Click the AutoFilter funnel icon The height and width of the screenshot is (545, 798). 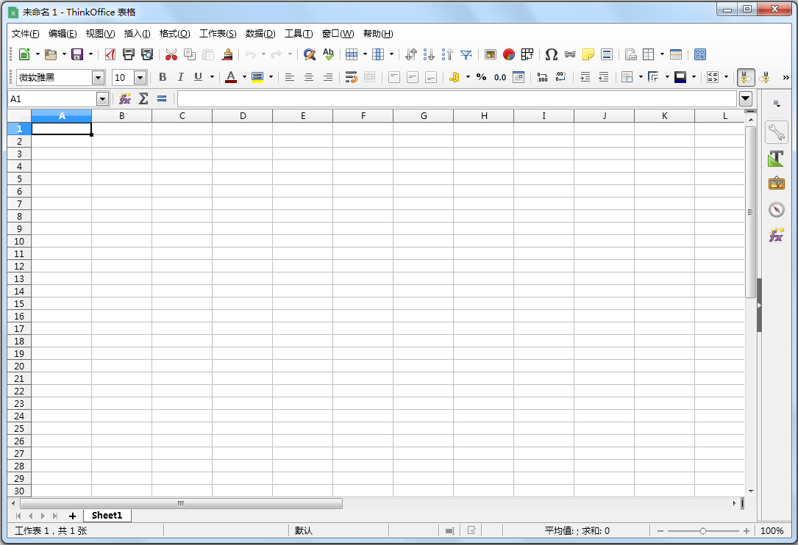pos(466,54)
